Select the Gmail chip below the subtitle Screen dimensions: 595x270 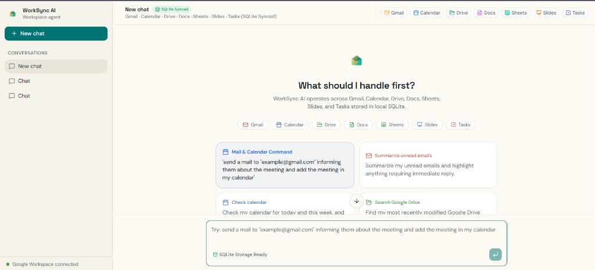click(x=253, y=125)
